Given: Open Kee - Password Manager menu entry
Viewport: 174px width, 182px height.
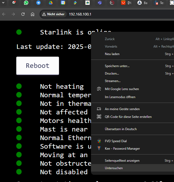Looking at the screenshot, I should click(132, 149).
